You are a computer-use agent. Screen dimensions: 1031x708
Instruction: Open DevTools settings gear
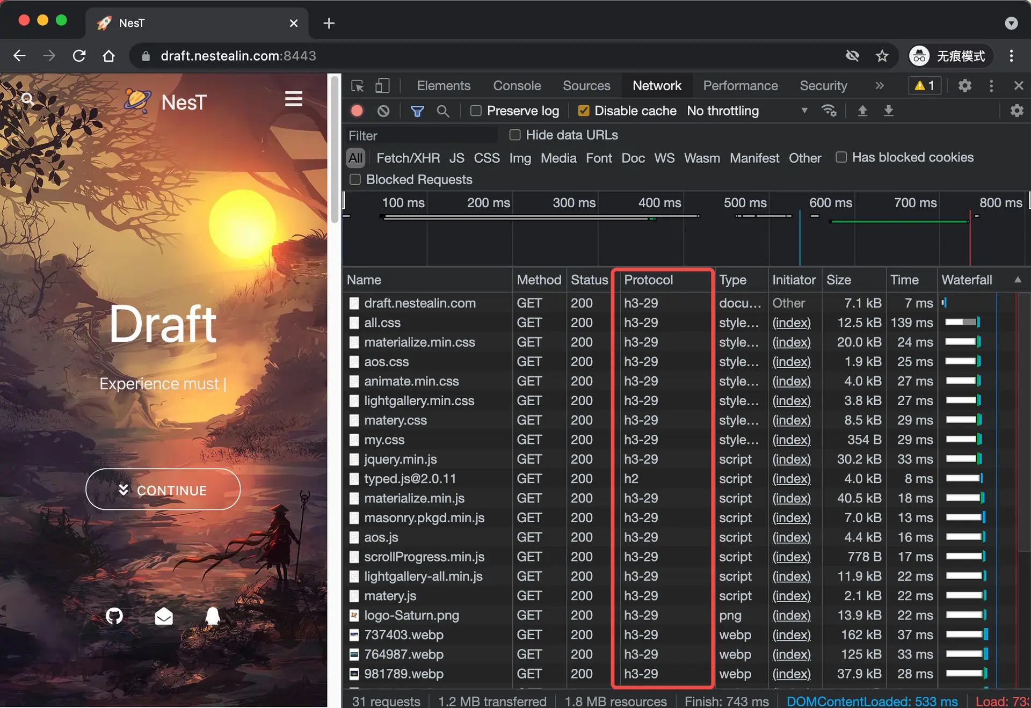tap(965, 86)
